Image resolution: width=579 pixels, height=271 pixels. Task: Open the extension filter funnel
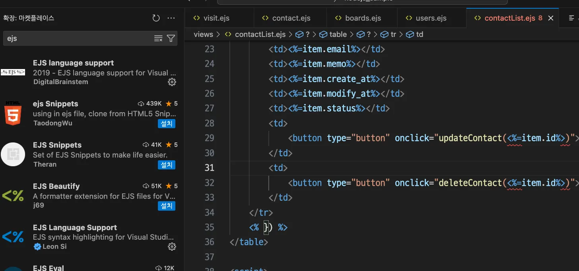(x=171, y=38)
